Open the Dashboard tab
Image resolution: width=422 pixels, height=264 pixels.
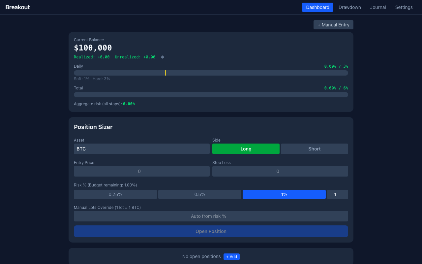[x=317, y=7]
